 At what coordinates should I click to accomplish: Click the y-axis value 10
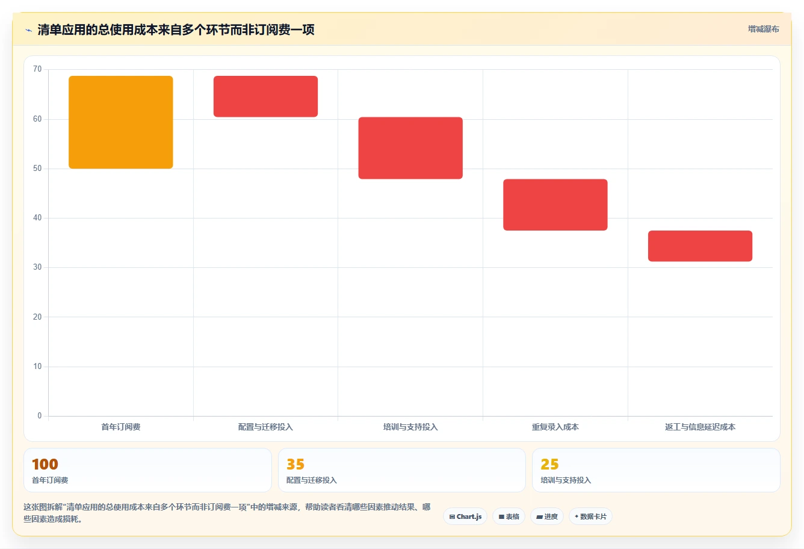point(37,367)
